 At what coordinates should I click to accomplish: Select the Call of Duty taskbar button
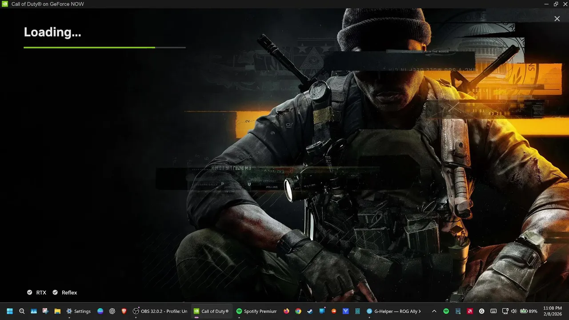(212, 311)
